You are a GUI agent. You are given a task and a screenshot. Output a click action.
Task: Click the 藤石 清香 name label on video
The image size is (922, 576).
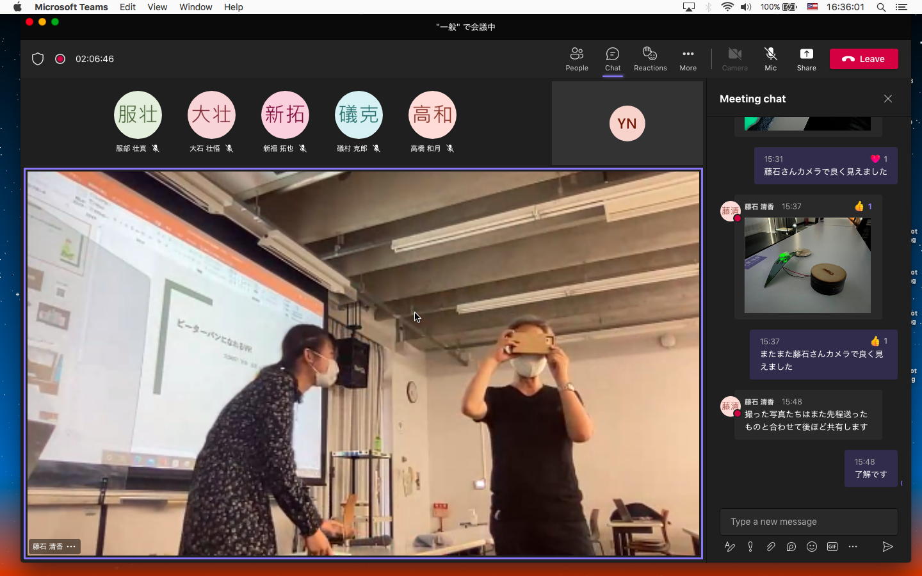pyautogui.click(x=48, y=547)
